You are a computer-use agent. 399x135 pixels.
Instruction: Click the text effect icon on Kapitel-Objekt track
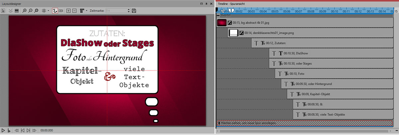[299, 94]
